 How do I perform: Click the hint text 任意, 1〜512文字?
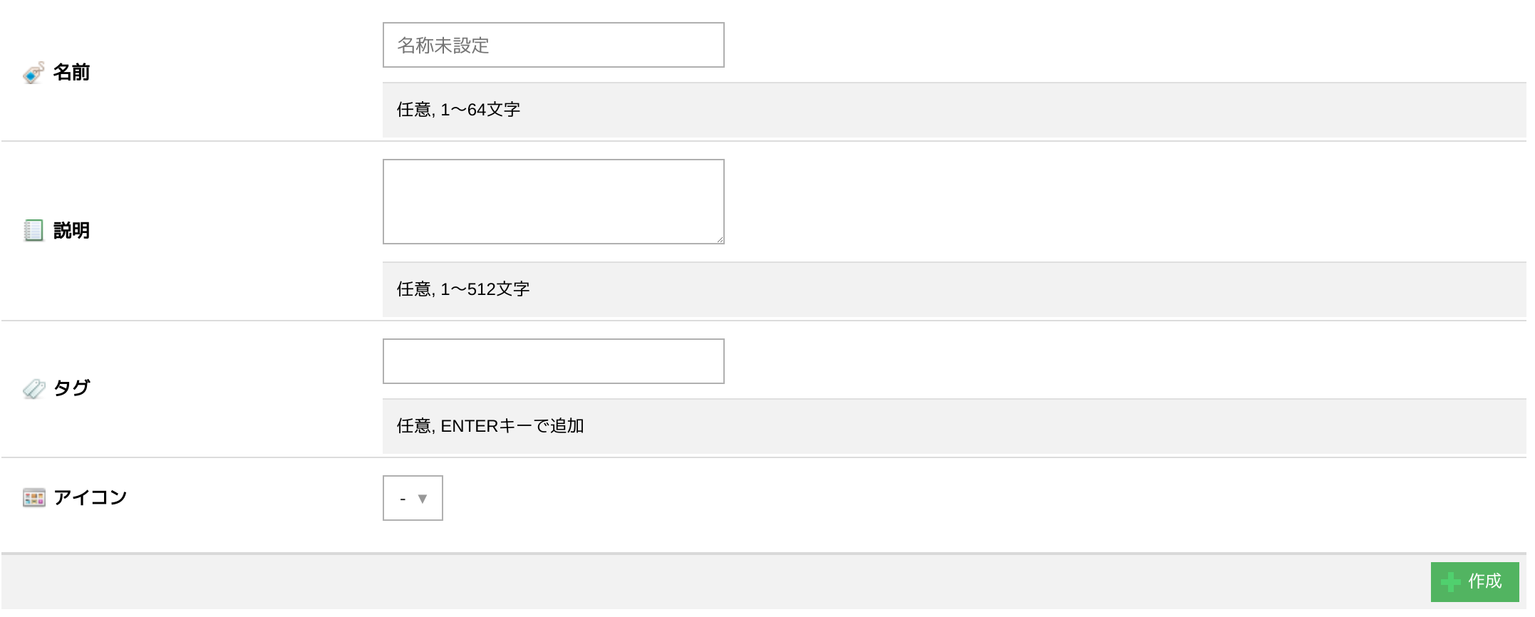point(463,289)
